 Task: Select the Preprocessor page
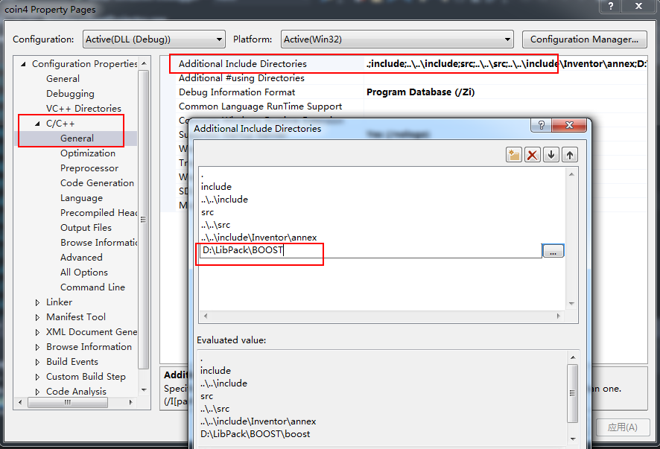[89, 168]
